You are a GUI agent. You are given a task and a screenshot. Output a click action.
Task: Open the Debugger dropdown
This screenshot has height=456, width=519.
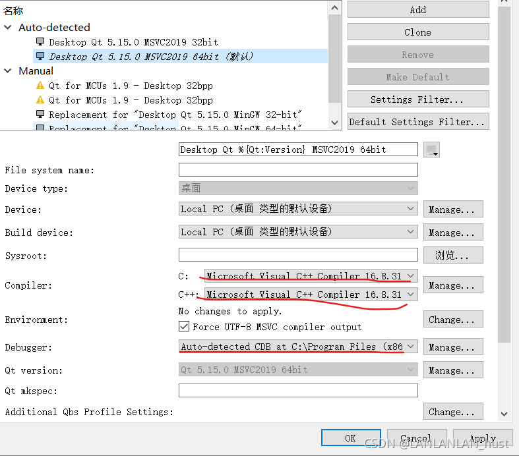pyautogui.click(x=298, y=347)
